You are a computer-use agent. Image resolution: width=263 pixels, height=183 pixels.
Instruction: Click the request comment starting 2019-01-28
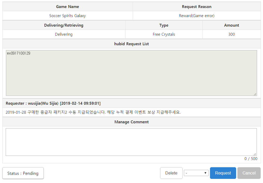[x=93, y=112]
